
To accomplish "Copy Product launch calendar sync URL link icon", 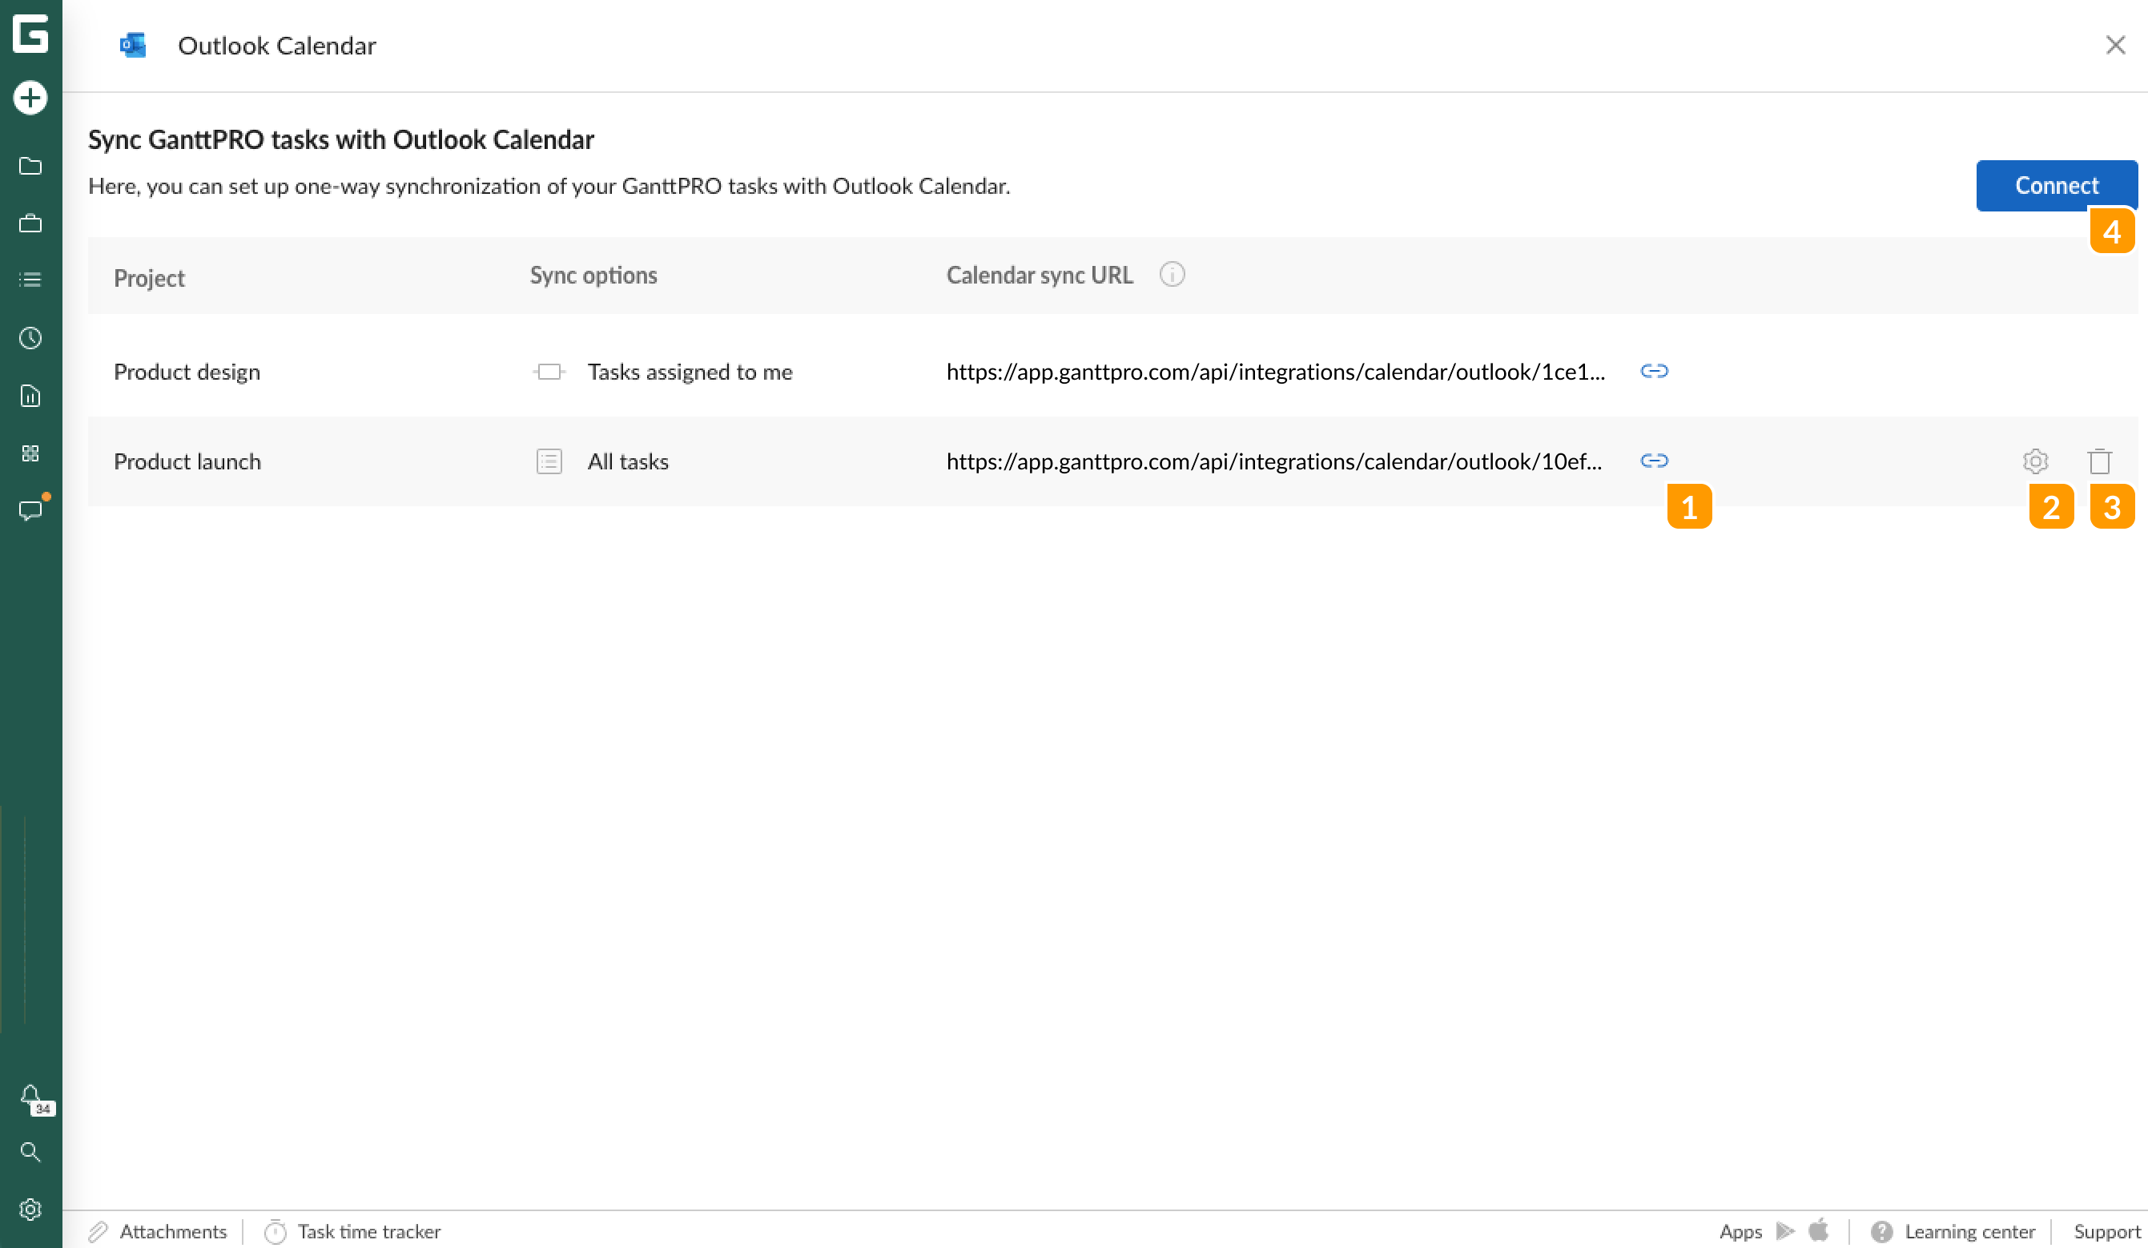I will [1654, 461].
